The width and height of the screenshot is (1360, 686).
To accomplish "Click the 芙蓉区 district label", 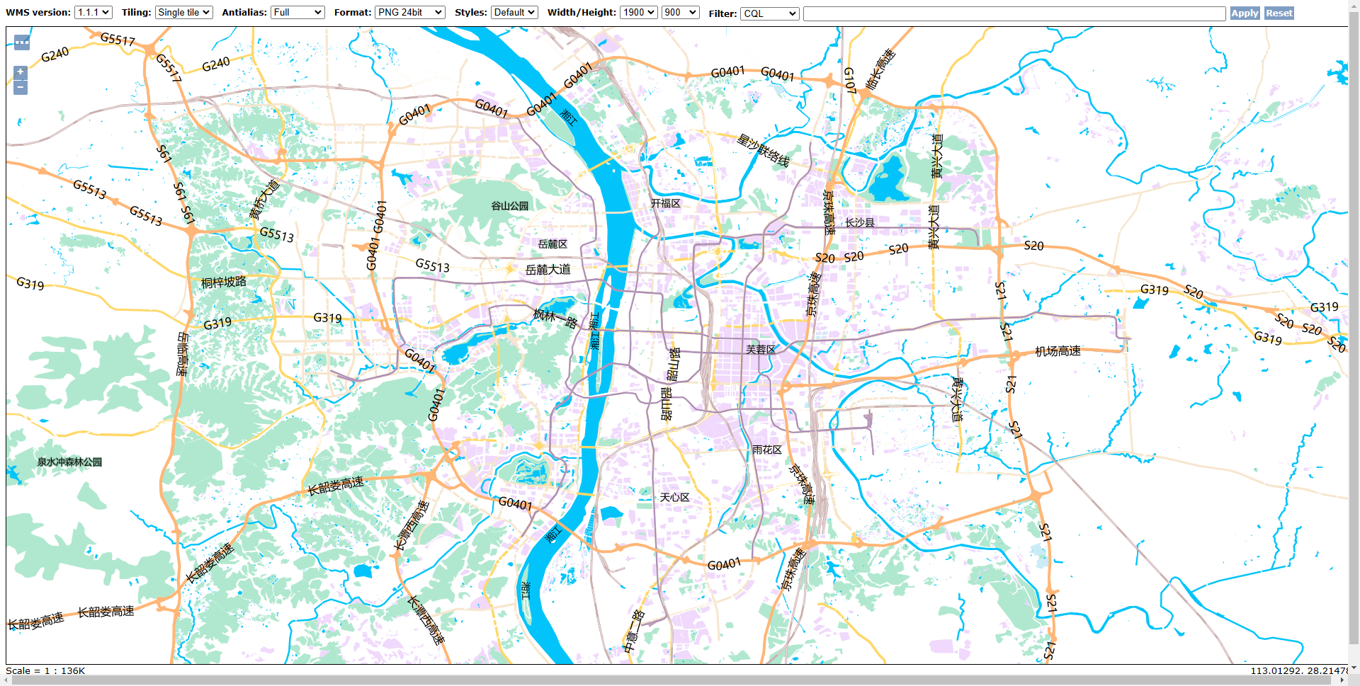I will (761, 350).
